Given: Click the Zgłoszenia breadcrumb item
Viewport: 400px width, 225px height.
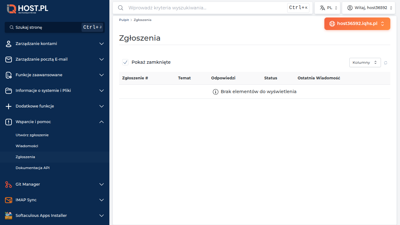Looking at the screenshot, I should tap(142, 20).
